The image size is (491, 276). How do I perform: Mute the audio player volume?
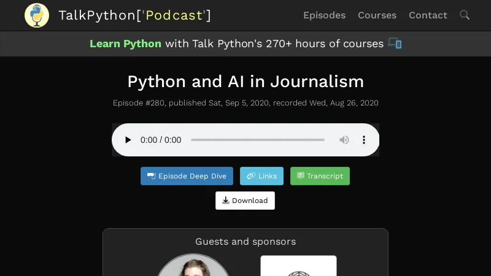[344, 140]
